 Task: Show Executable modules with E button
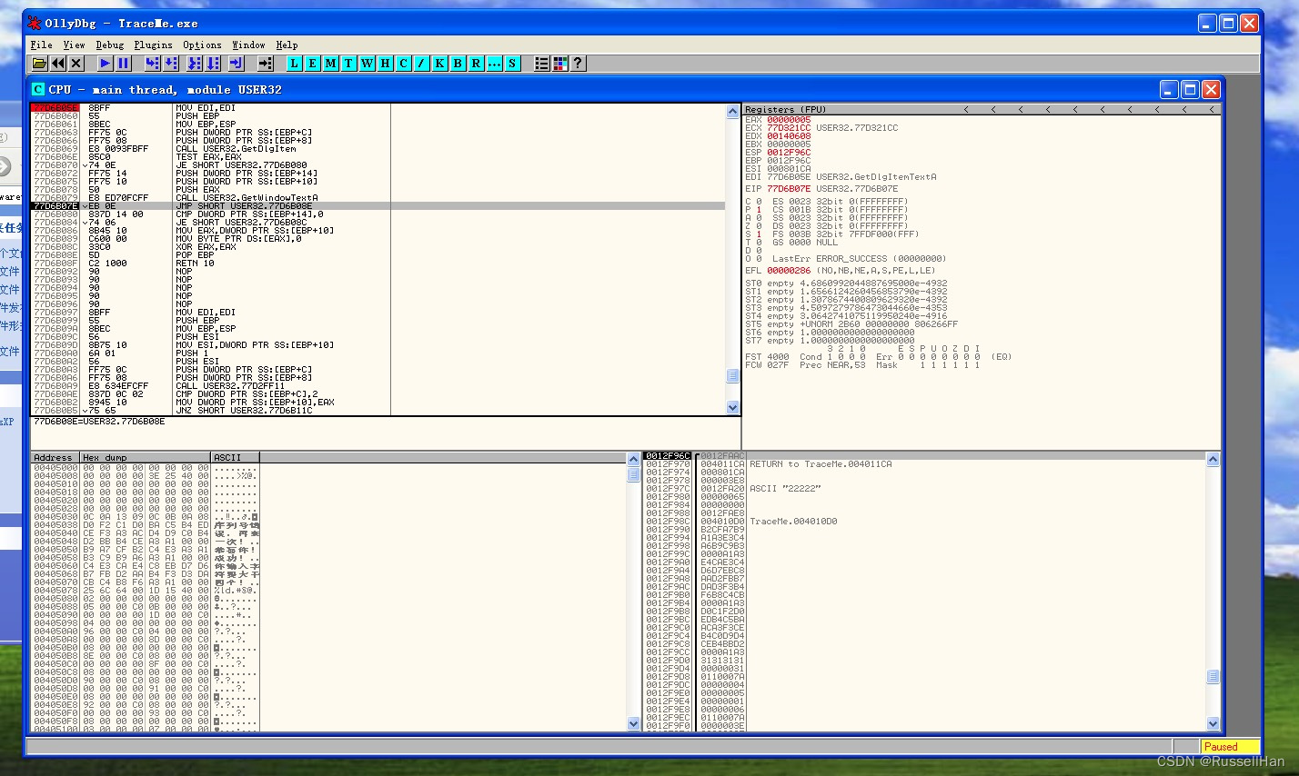point(312,64)
